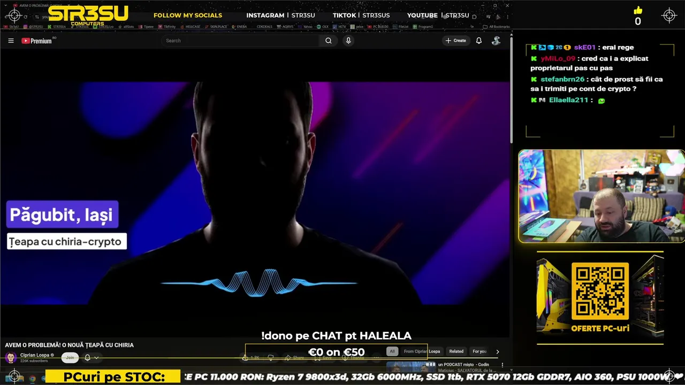Select the AVEM O PROBLEMĂ browser tab
This screenshot has height=385, width=685.
[43, 5]
